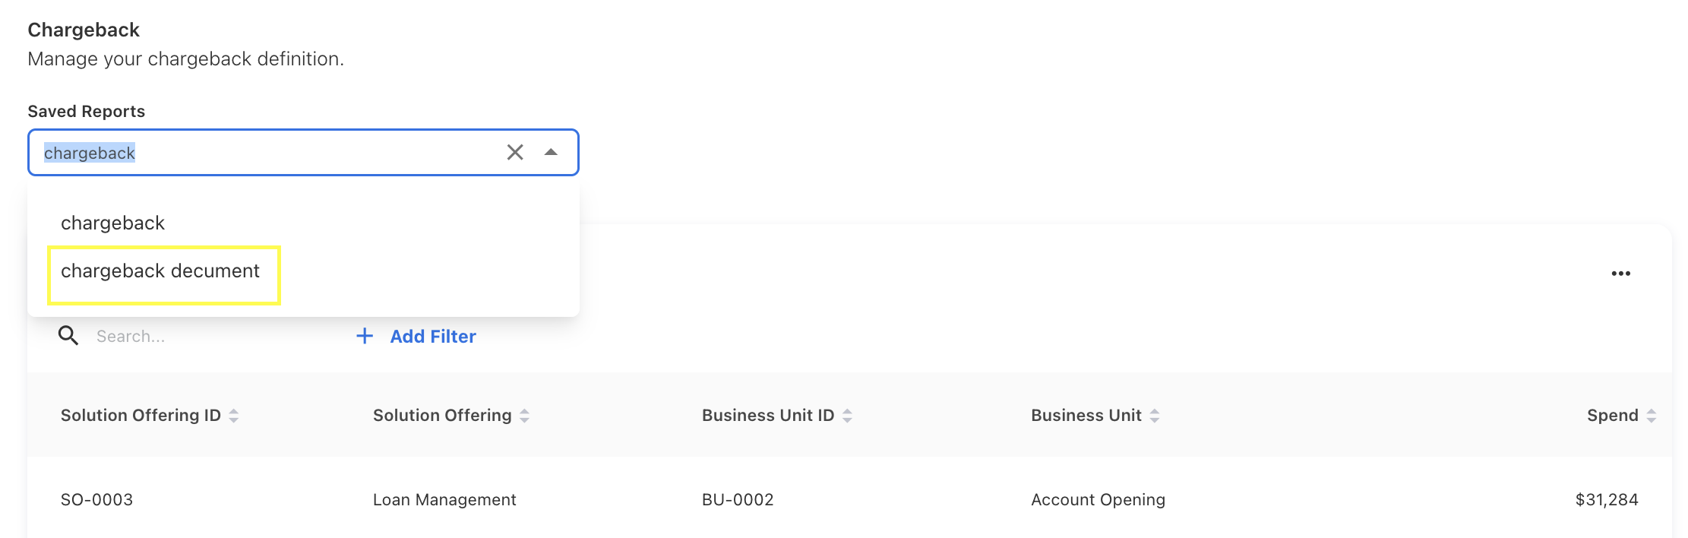The height and width of the screenshot is (538, 1688).
Task: Open the three-dot more options menu
Action: click(1620, 274)
